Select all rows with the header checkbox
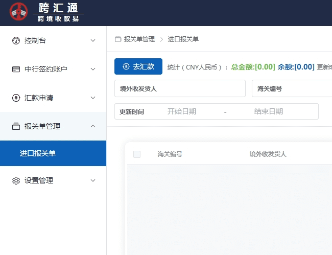This screenshot has width=332, height=255. point(137,154)
